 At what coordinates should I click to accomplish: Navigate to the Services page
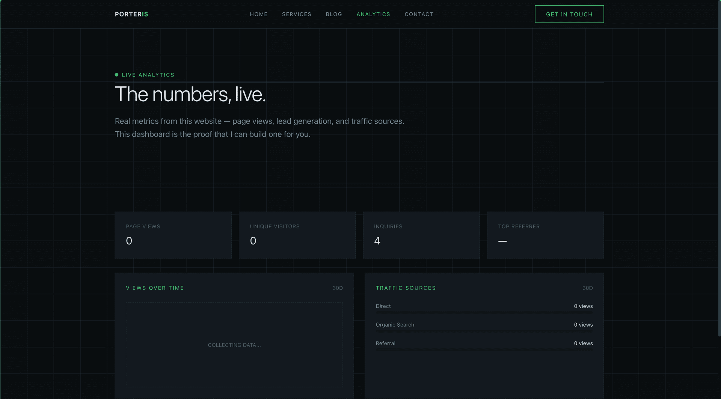point(297,14)
